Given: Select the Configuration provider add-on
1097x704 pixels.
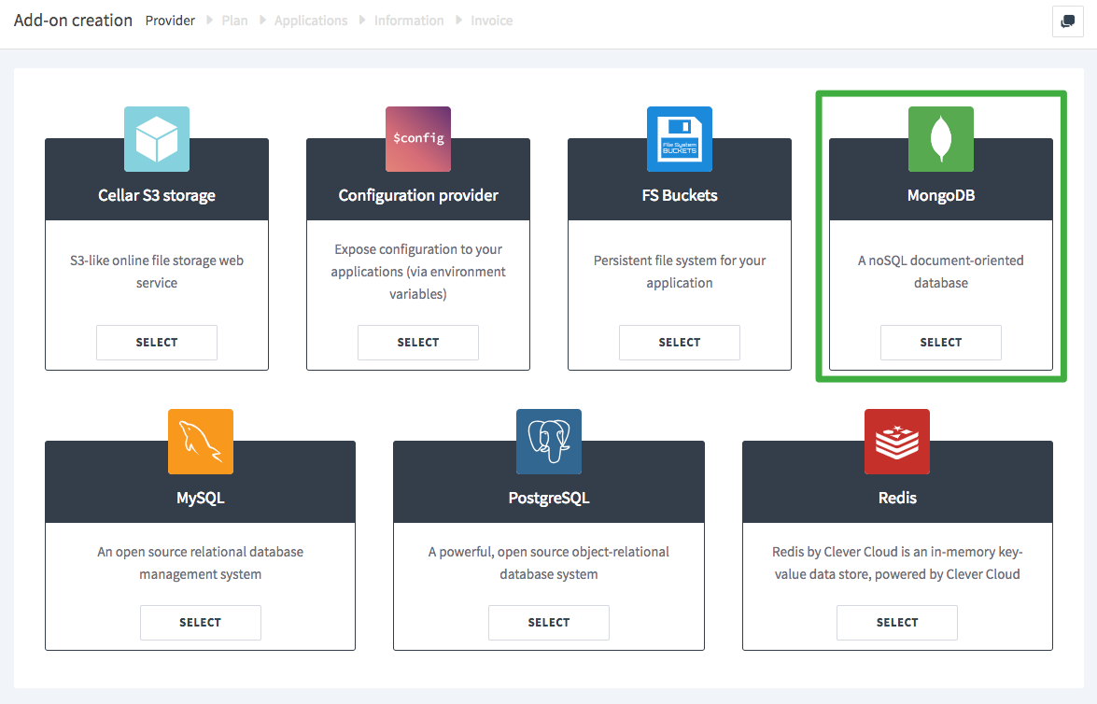Looking at the screenshot, I should (x=418, y=343).
